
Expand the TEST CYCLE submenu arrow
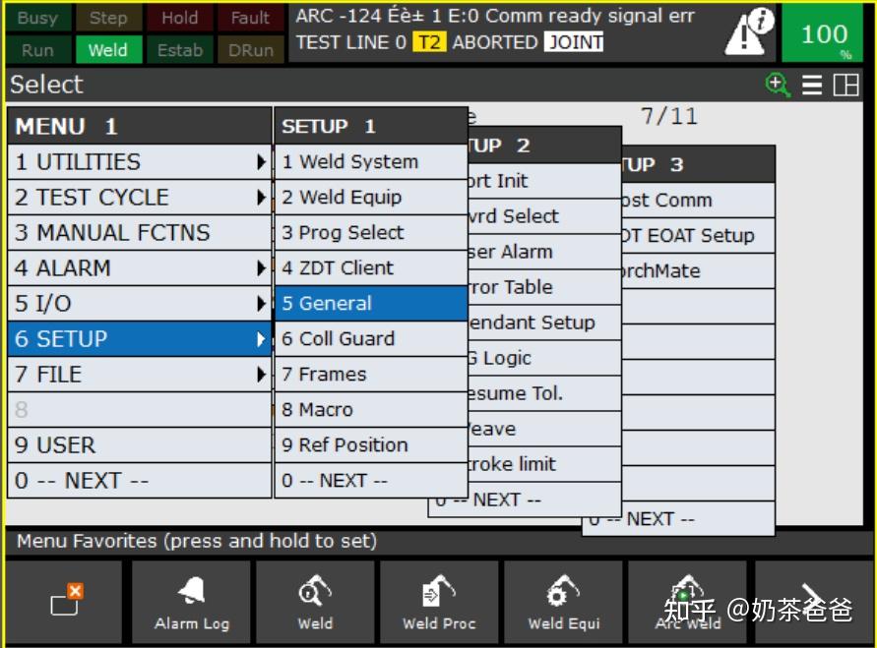[261, 198]
